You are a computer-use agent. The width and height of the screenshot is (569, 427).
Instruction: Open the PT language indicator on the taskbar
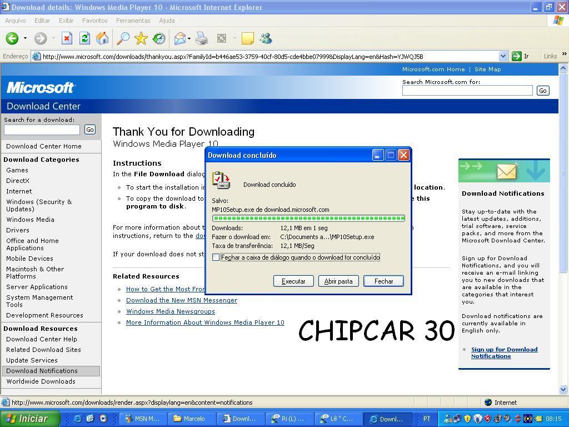point(427,419)
